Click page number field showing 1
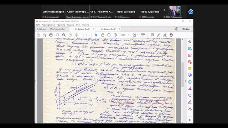Screen dimensions: 228x128 click(x=83, y=35)
